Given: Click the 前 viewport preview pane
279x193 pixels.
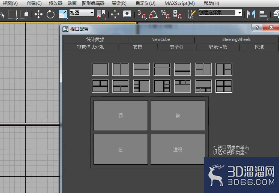Looking at the screenshot, I should [x=178, y=116].
